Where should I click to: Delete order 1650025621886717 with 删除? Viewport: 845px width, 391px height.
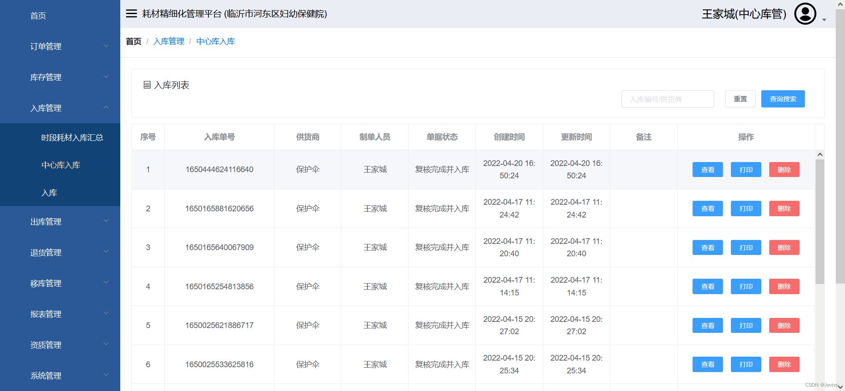784,325
